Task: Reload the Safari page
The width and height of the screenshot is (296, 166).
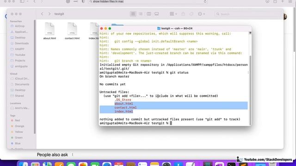Action: 205,1
